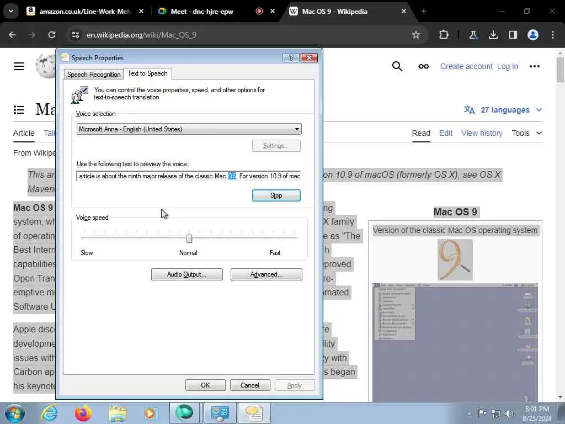Open Chrome Labs flask icon
Screen dimensions: 565x424
473,35
